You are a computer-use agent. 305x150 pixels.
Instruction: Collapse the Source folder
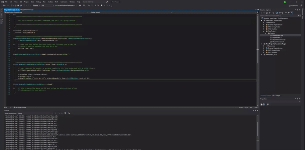(x=266, y=33)
